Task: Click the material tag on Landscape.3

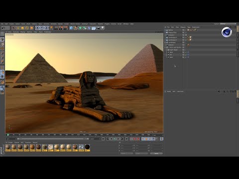Action: pyautogui.click(x=190, y=37)
